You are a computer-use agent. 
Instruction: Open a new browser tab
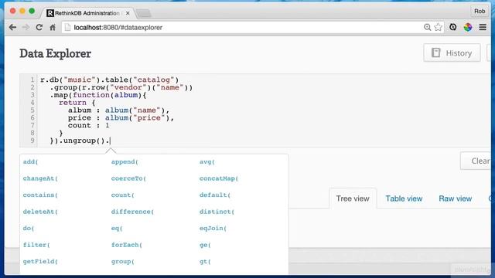pyautogui.click(x=144, y=13)
